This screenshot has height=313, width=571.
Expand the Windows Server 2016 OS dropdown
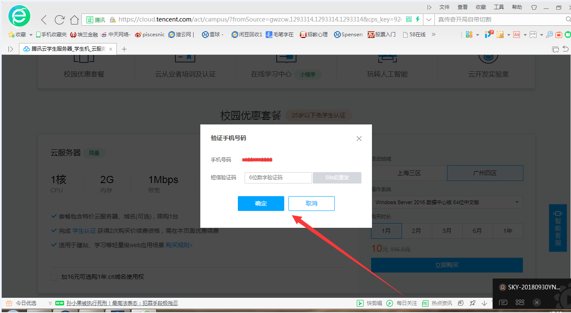[447, 202]
